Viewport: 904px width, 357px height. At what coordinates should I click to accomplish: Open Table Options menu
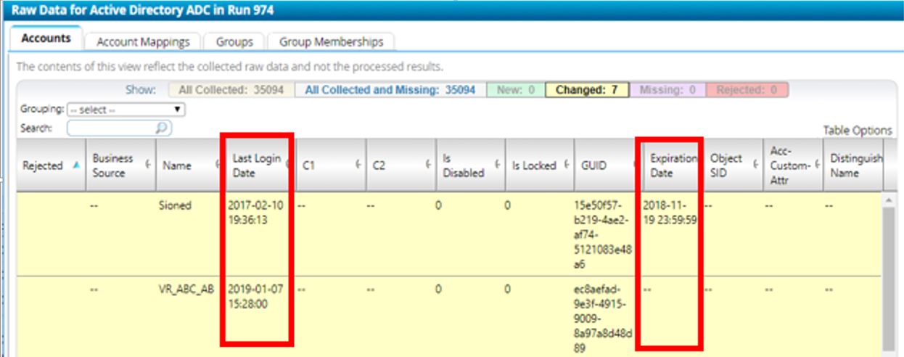pos(857,131)
